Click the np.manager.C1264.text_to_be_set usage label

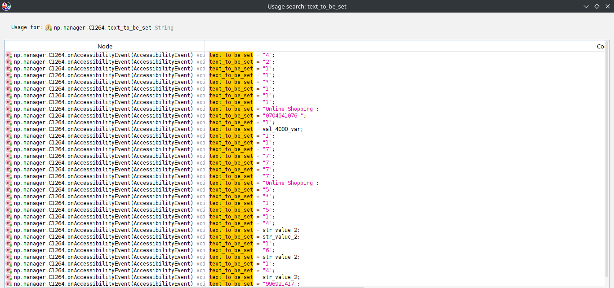click(x=102, y=28)
